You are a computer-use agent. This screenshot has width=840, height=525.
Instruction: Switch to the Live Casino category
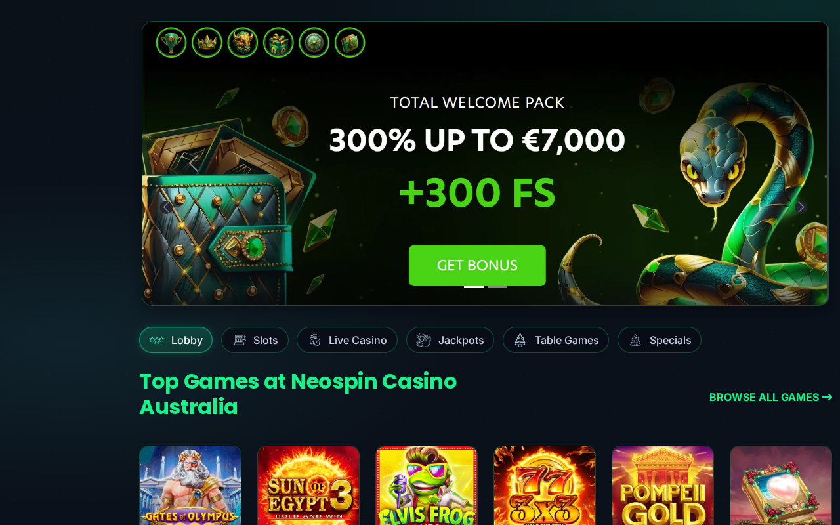tap(347, 340)
